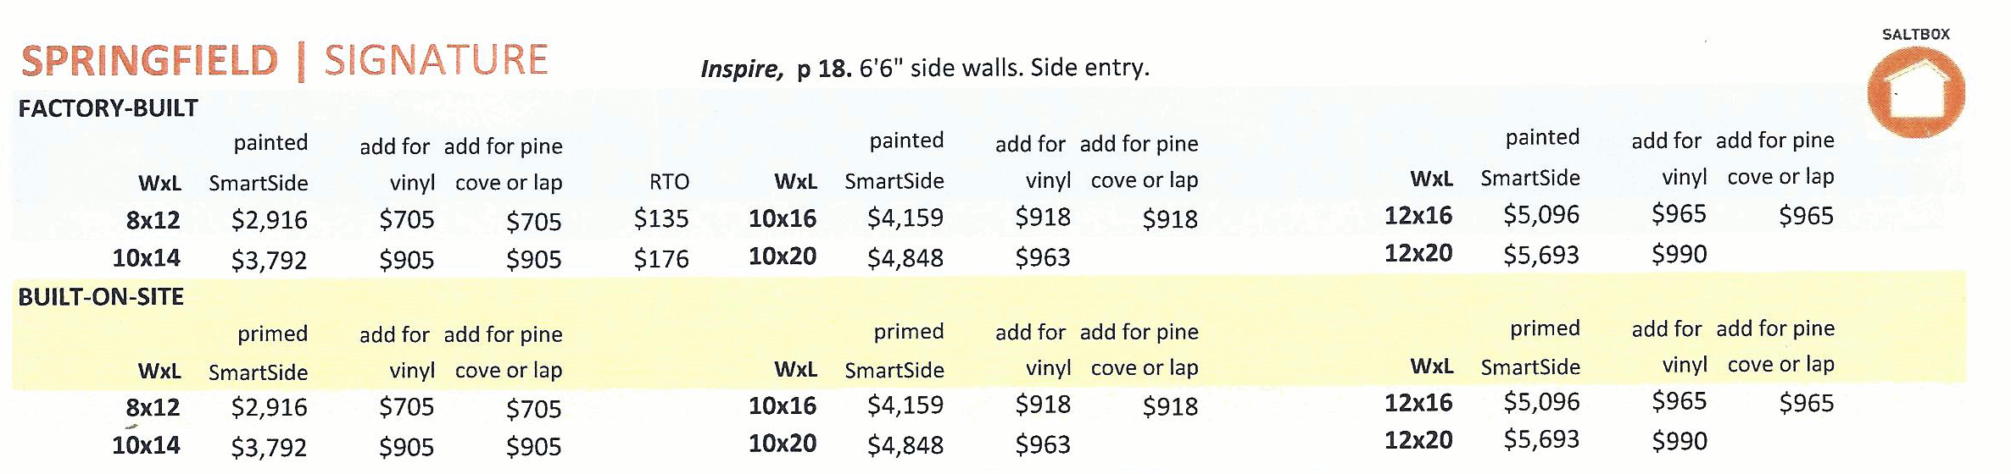Click factory-built 10x20 vinyl add $963
Image resolution: width=2011 pixels, height=474 pixels.
[1043, 256]
